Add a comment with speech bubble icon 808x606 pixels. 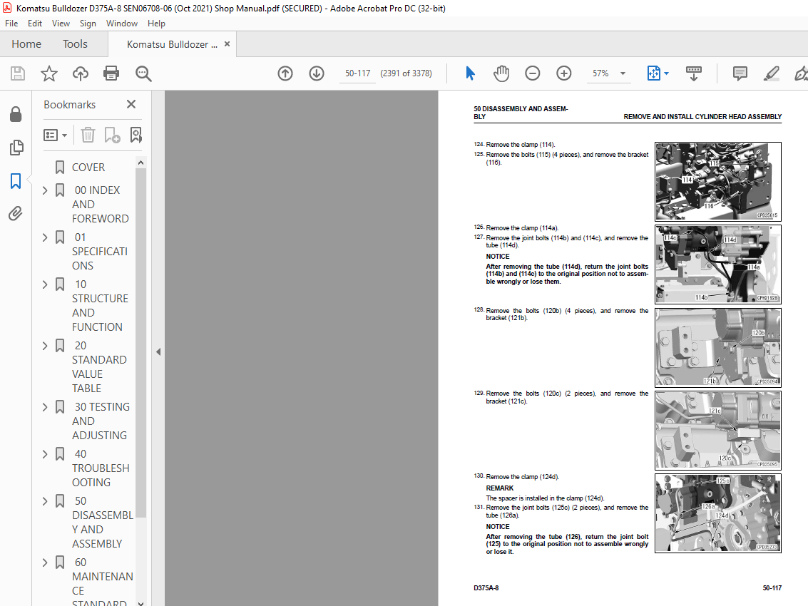pyautogui.click(x=740, y=73)
